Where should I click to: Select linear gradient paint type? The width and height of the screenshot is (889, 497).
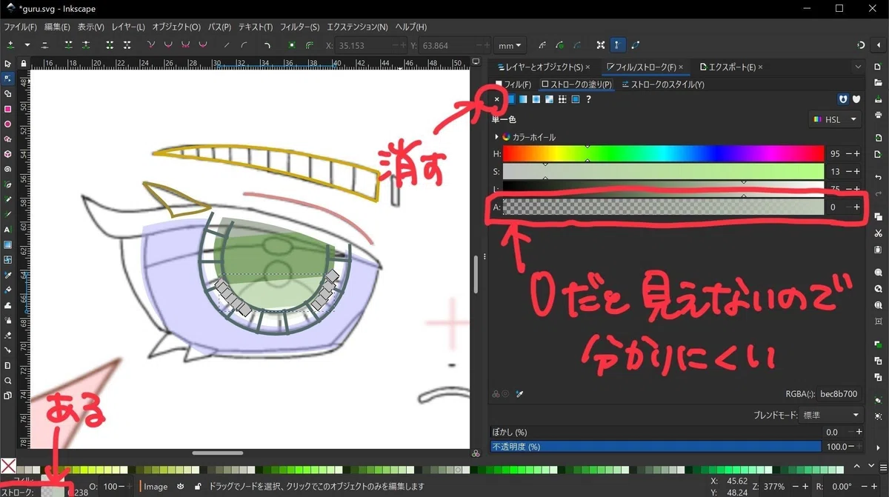tap(523, 99)
